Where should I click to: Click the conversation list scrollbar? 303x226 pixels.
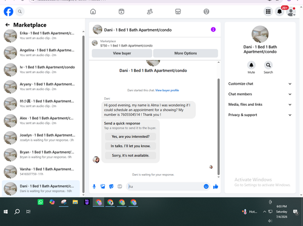(84, 114)
